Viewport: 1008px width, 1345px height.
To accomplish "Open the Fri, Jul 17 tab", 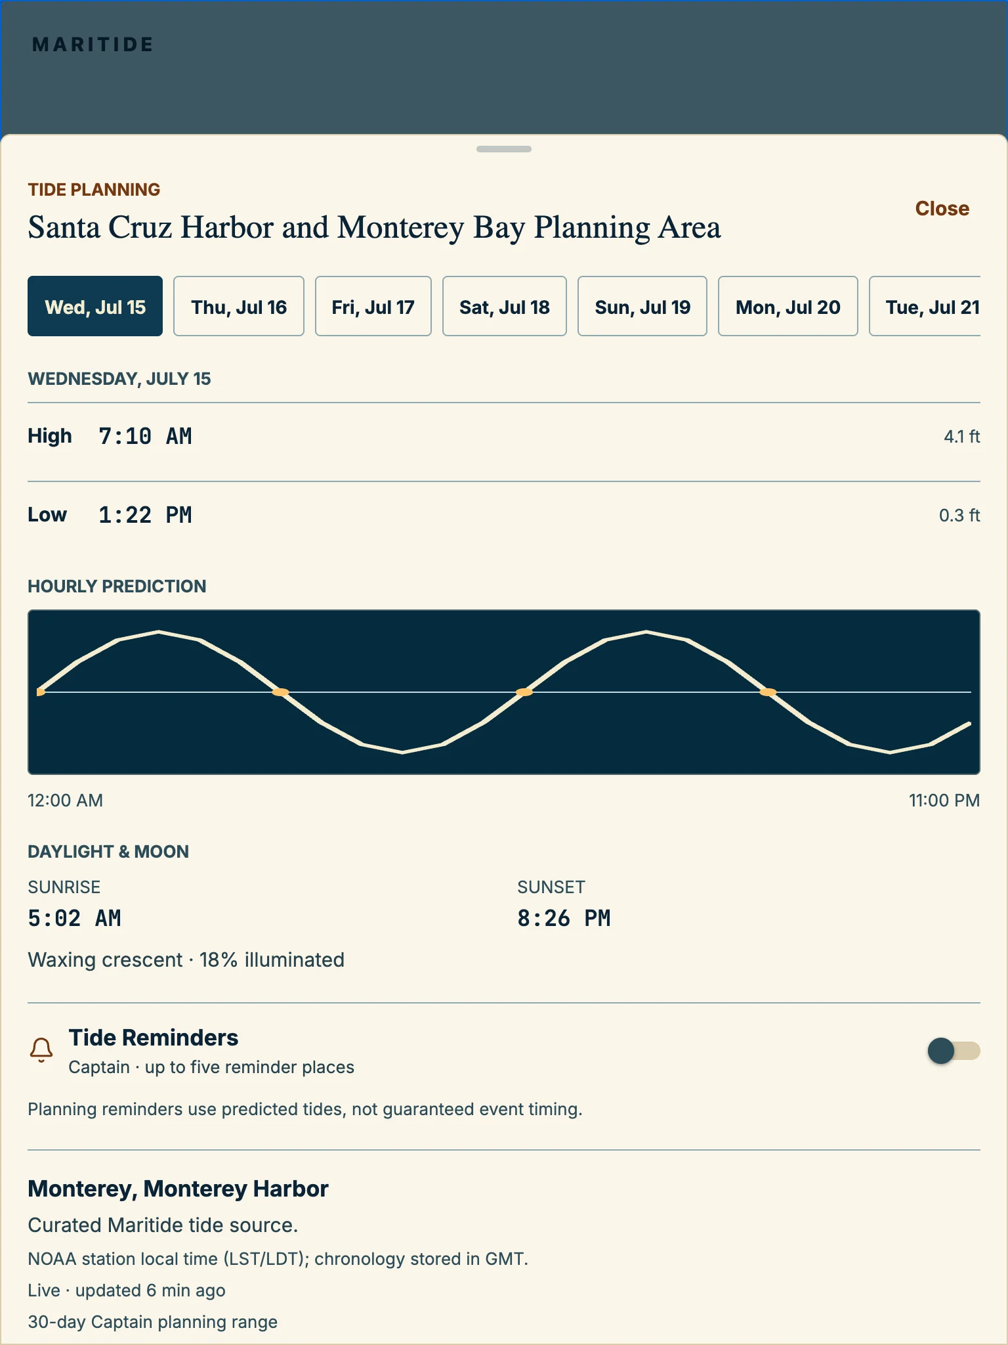I will 373,306.
